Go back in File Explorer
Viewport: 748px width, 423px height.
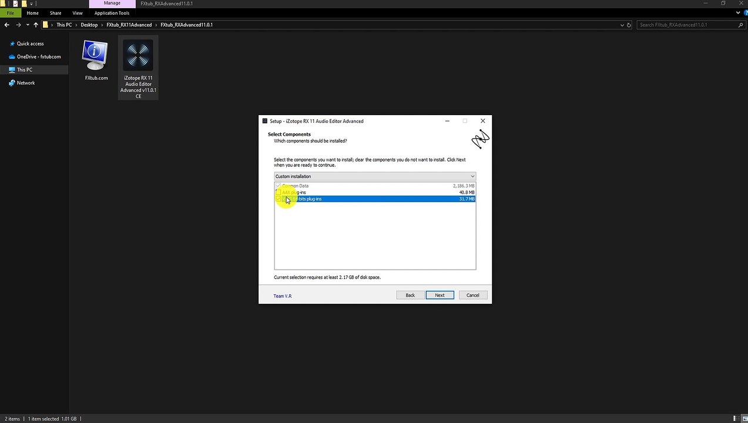6,25
